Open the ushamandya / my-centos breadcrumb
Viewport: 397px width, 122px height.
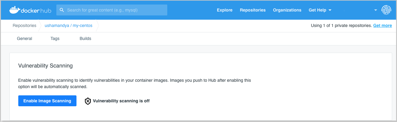[x=69, y=25]
